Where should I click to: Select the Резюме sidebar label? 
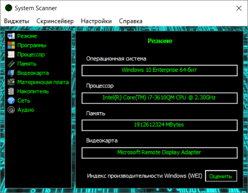point(27,36)
